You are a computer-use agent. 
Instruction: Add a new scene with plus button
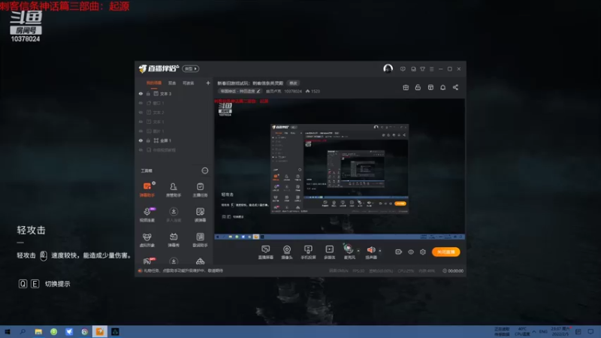tap(208, 83)
